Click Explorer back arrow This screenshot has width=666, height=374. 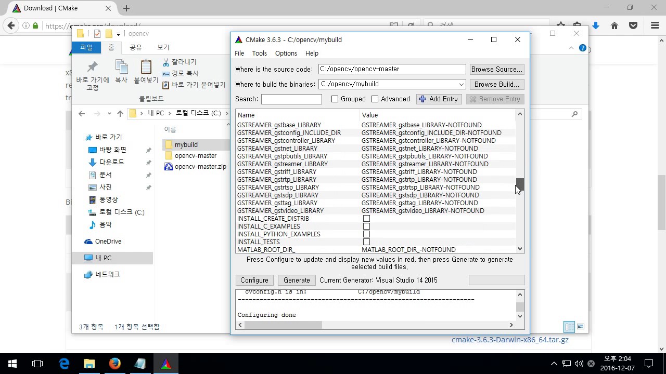(x=82, y=114)
